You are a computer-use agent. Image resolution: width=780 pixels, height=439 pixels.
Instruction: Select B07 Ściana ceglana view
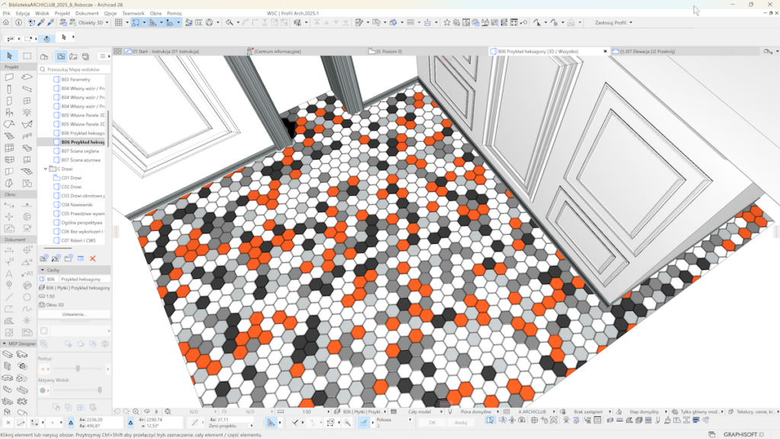[x=79, y=151]
